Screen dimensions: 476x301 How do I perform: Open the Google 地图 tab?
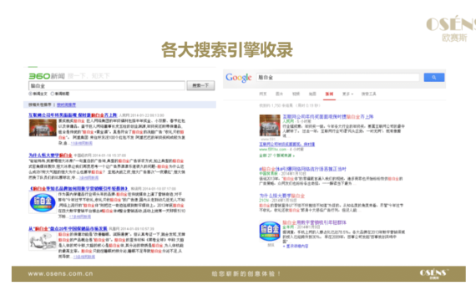tap(312, 94)
